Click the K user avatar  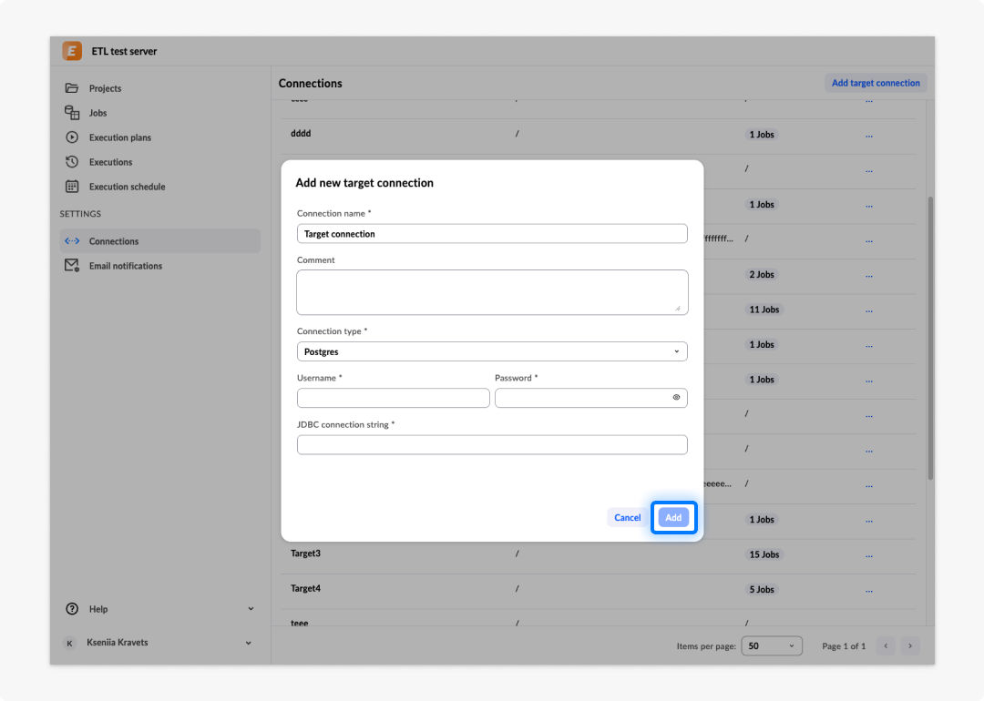click(69, 643)
